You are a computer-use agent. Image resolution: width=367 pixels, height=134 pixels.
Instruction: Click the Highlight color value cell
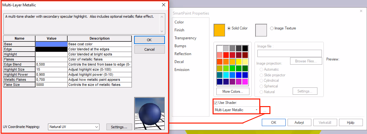(x=51, y=54)
